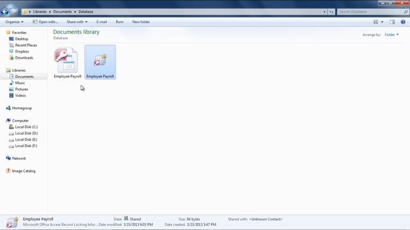410x230 pixels.
Task: Change view using the view icon
Action: [x=376, y=22]
